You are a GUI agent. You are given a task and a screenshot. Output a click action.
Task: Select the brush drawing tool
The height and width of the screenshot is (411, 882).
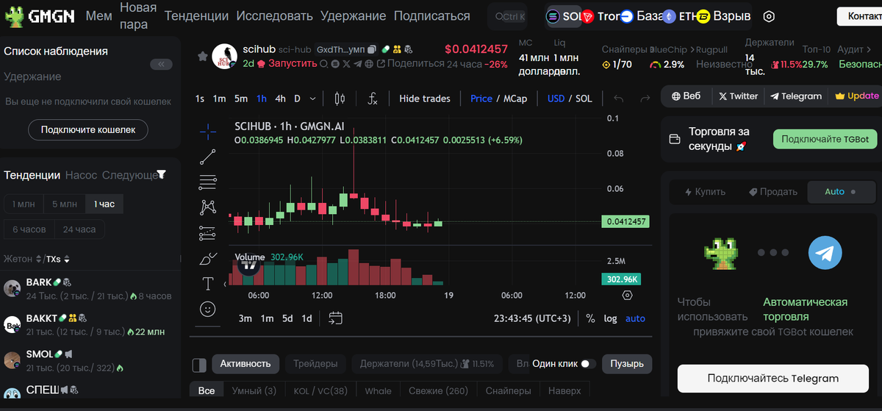tap(208, 259)
